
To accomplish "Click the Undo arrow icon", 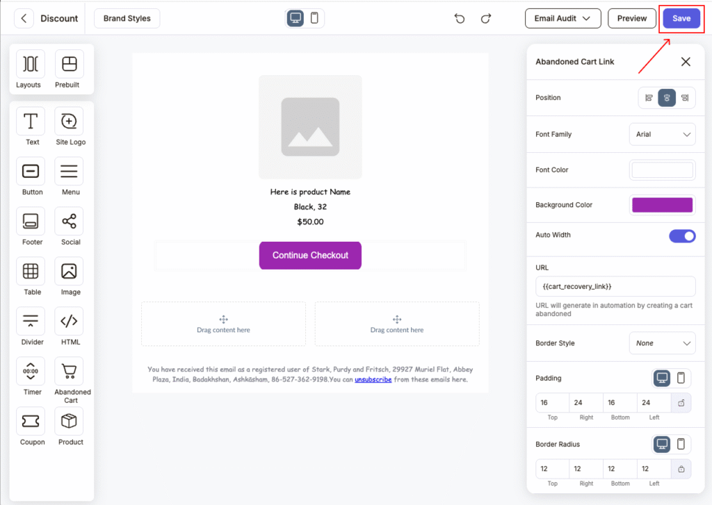I will [460, 19].
